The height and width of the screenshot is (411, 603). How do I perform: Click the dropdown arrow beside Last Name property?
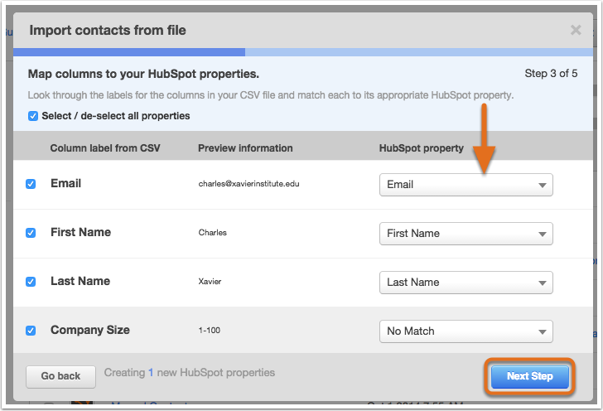point(543,283)
